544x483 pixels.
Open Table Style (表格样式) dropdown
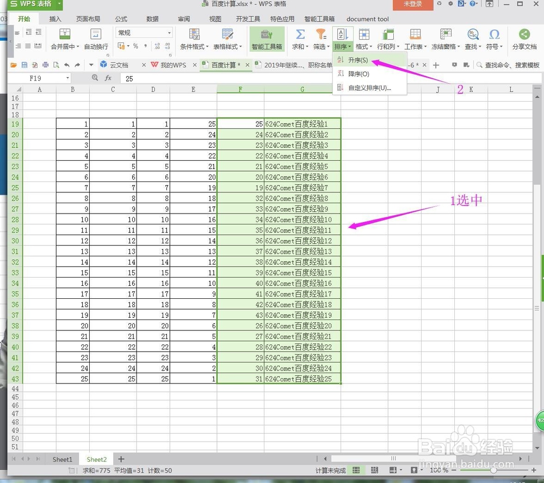coord(227,39)
